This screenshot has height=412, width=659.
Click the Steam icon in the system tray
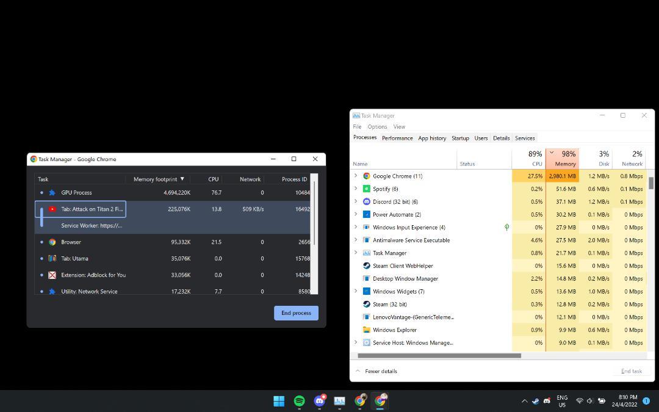[x=536, y=401]
